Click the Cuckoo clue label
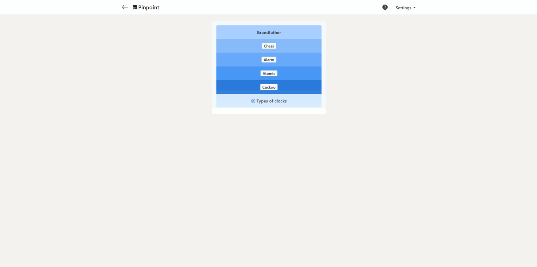537x267 pixels. (x=269, y=87)
